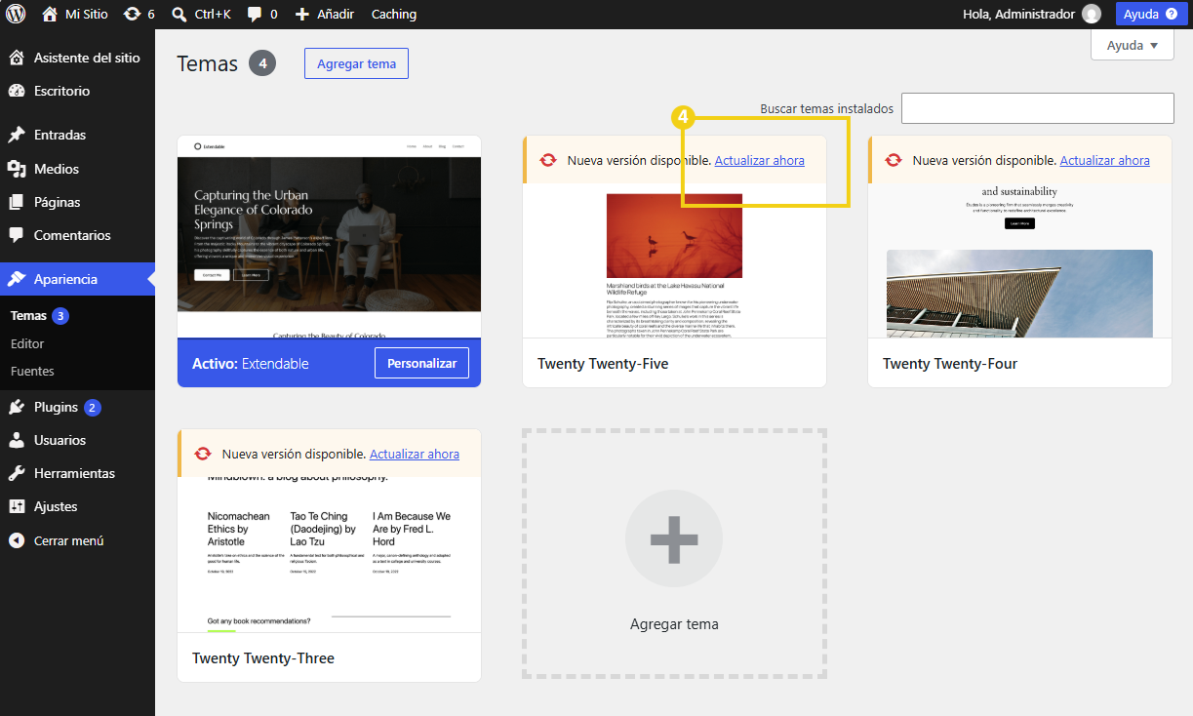
Task: Collapse sidebar with Cerrar menú
Action: (x=77, y=540)
